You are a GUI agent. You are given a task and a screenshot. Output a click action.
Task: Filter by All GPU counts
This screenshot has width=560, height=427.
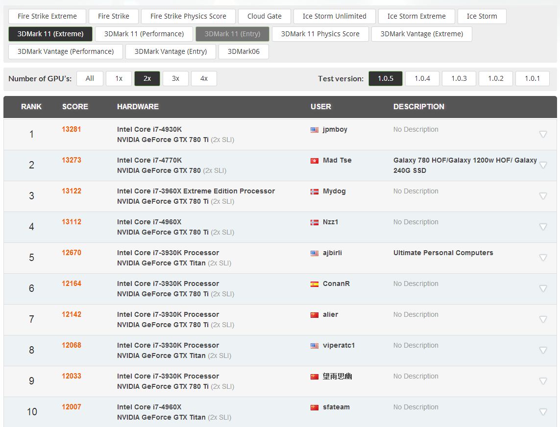click(x=90, y=78)
